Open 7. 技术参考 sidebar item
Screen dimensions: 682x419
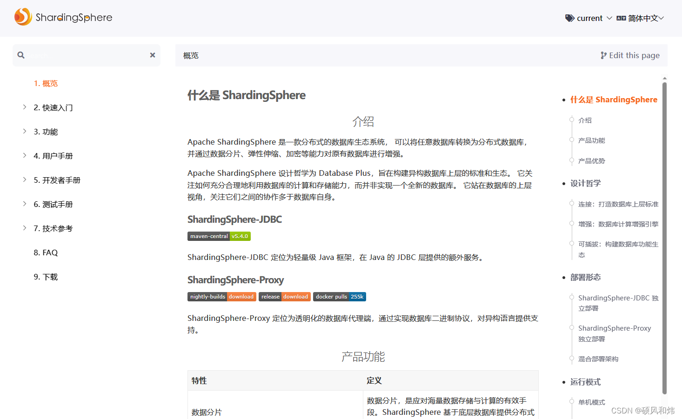(x=53, y=229)
